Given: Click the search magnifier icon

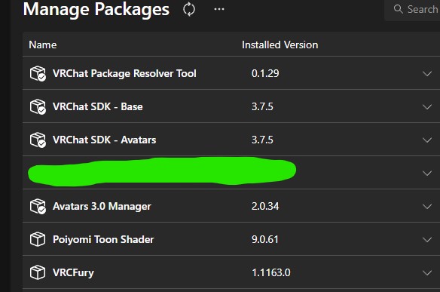Looking at the screenshot, I should (x=398, y=9).
